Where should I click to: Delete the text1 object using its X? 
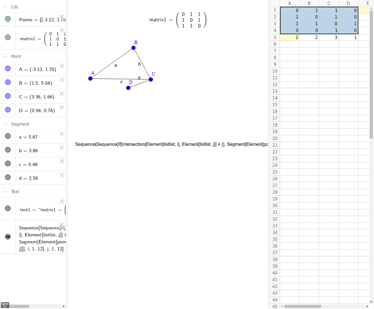click(x=62, y=201)
